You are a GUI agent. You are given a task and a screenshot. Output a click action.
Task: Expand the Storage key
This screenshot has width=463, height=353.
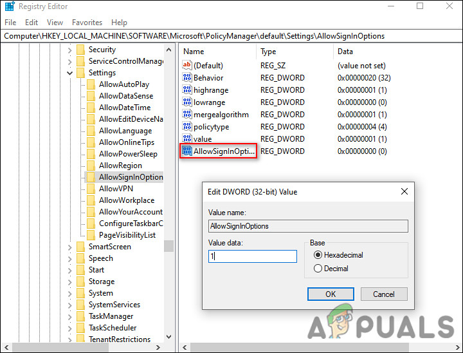69,281
